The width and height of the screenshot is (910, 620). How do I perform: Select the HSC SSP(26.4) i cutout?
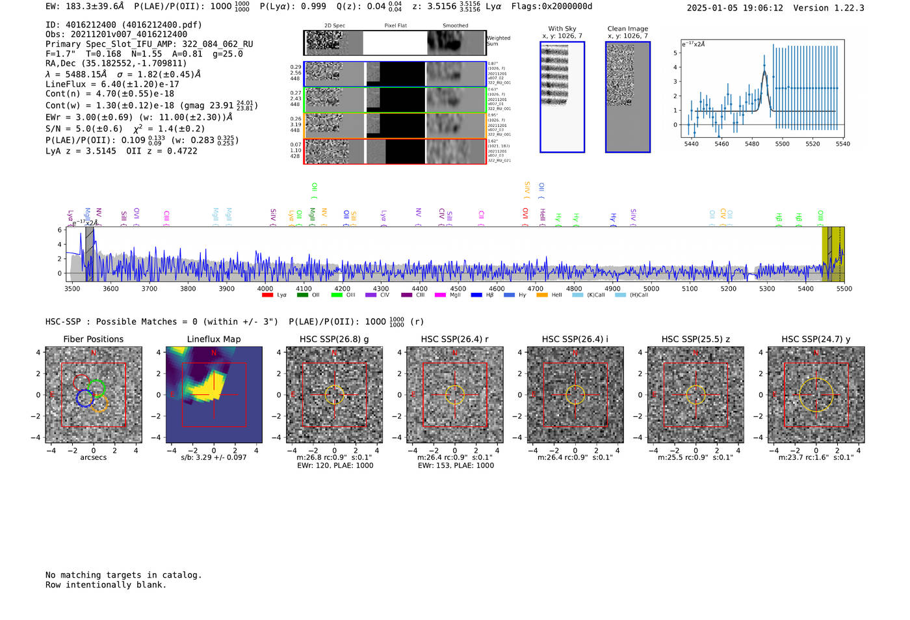point(575,395)
